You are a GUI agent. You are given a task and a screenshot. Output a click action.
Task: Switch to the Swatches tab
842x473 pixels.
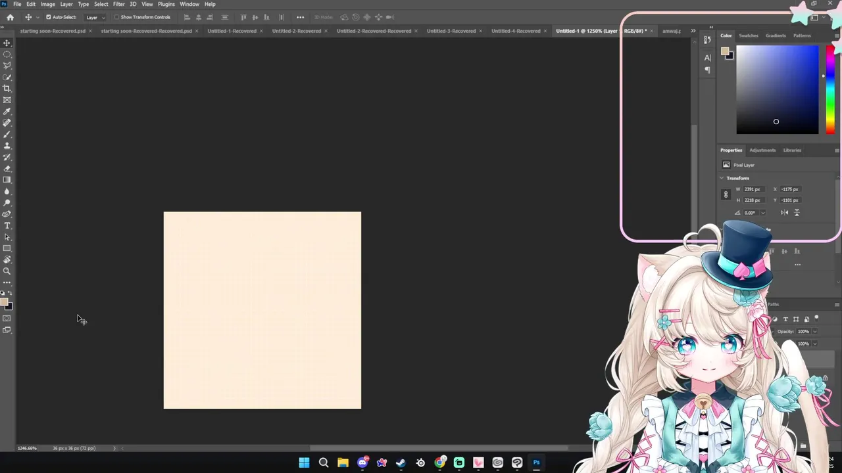(749, 35)
